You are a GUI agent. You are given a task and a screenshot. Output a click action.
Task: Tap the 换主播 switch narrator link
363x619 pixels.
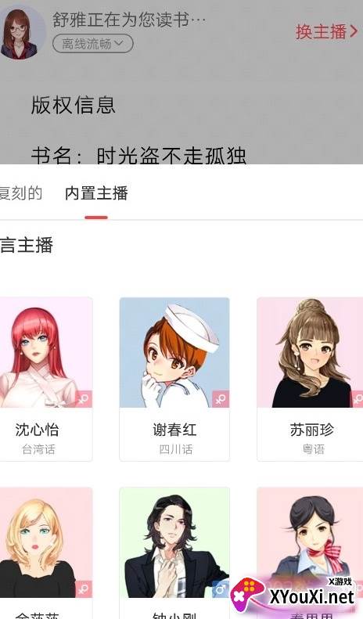pyautogui.click(x=321, y=31)
